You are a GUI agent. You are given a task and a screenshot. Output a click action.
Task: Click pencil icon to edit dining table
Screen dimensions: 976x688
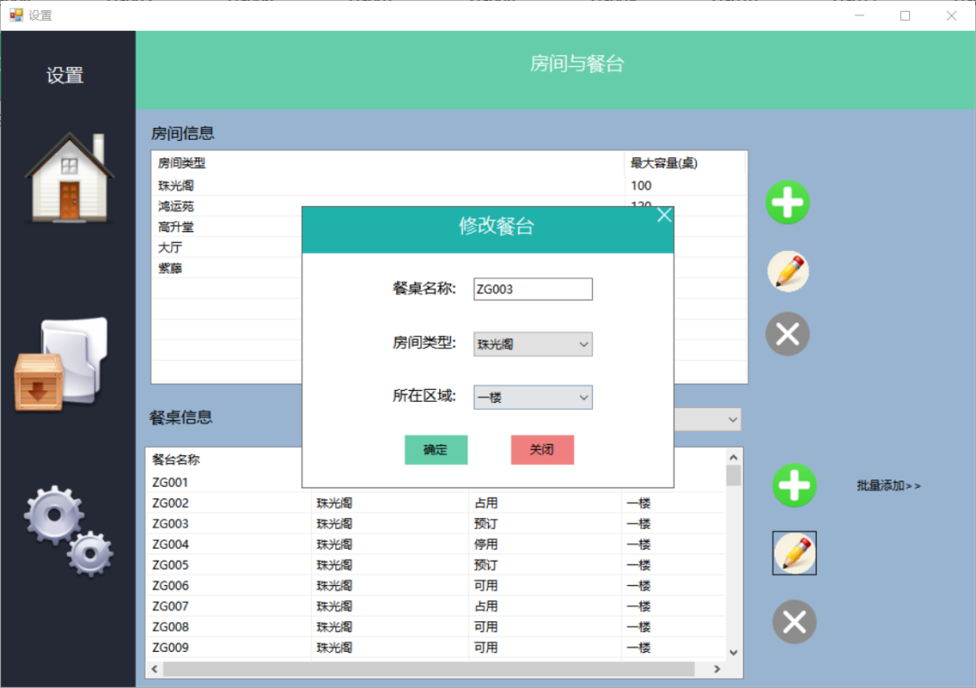pyautogui.click(x=793, y=553)
